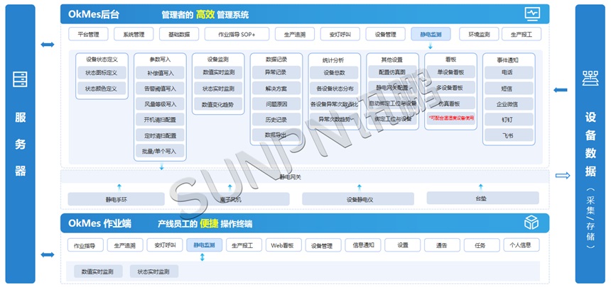The height and width of the screenshot is (287, 611).
Task: Click 数值实时监测 in OkMes作业端 panel
Action: pyautogui.click(x=98, y=271)
